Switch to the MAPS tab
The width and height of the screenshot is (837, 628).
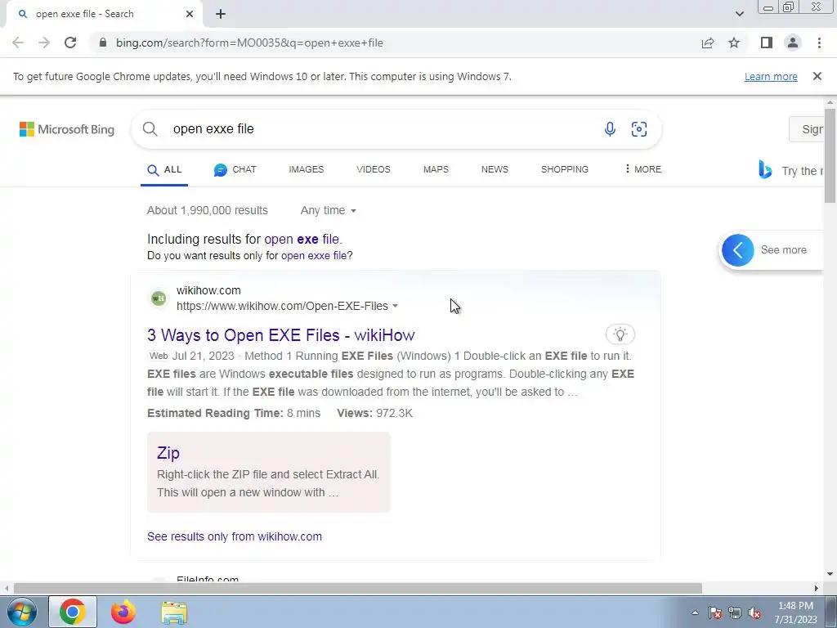[436, 169]
